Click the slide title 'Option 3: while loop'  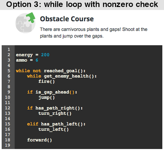click(x=82, y=4)
